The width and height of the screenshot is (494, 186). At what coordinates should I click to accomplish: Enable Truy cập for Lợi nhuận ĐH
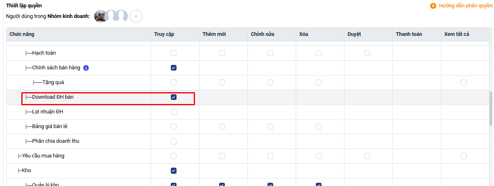[174, 112]
